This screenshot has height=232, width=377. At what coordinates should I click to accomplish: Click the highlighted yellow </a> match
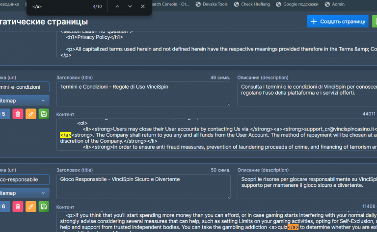point(66,135)
